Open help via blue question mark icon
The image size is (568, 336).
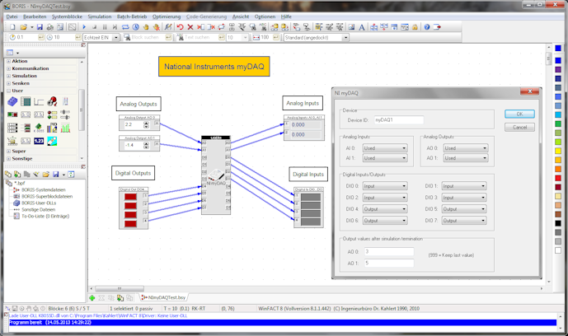(x=427, y=27)
